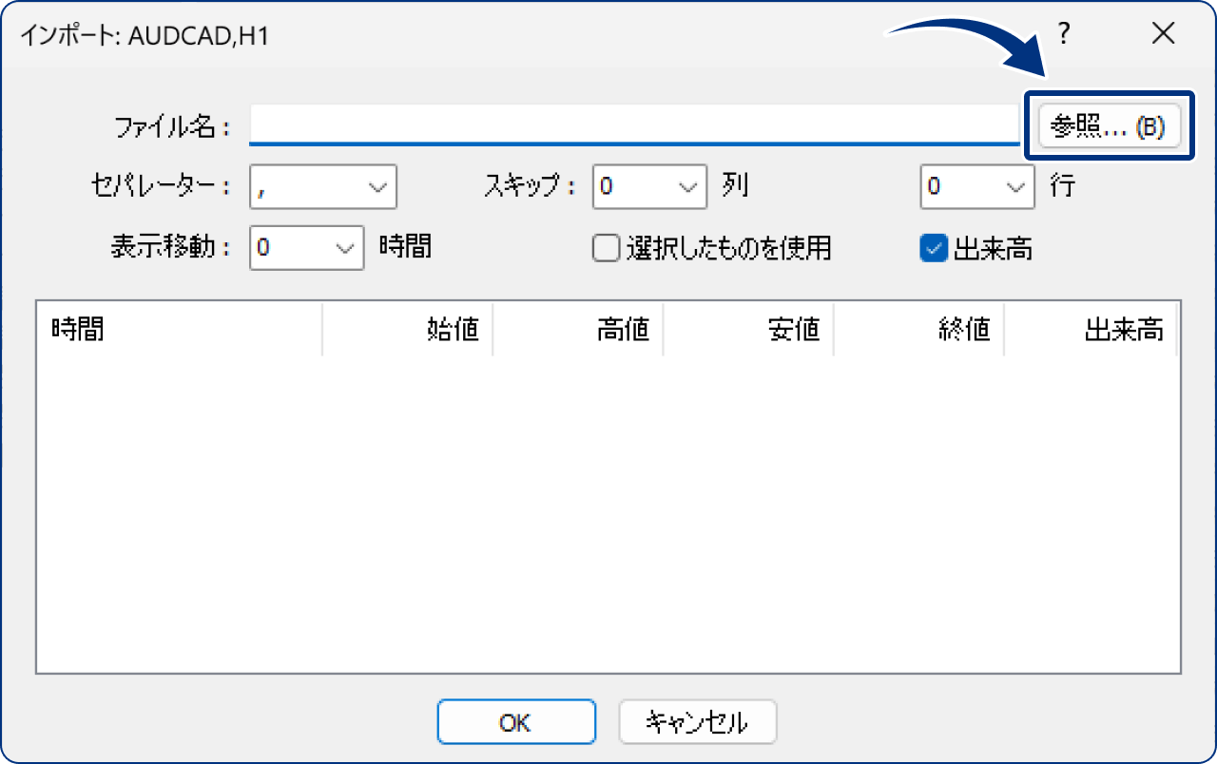1217x764 pixels.
Task: Click the 時間 column header
Action: tap(76, 329)
